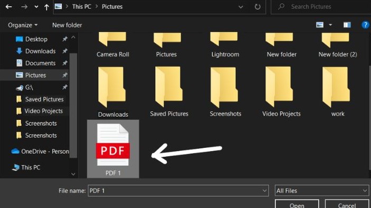This screenshot has width=371, height=208.
Task: Click pin icon next to Downloads
Action: (x=64, y=51)
